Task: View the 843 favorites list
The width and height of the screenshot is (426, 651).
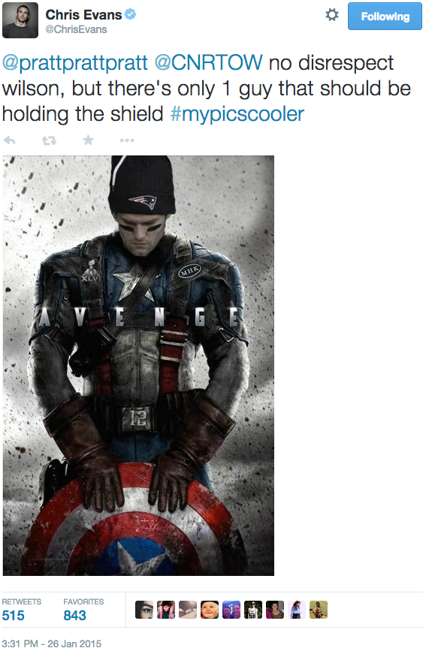Action: (x=83, y=610)
